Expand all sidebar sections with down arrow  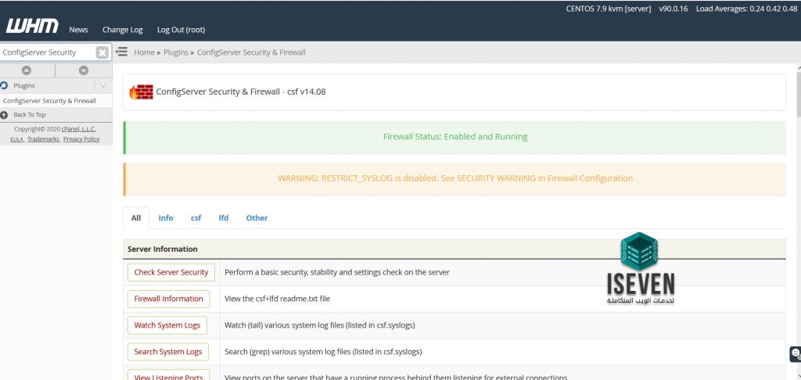coord(84,70)
